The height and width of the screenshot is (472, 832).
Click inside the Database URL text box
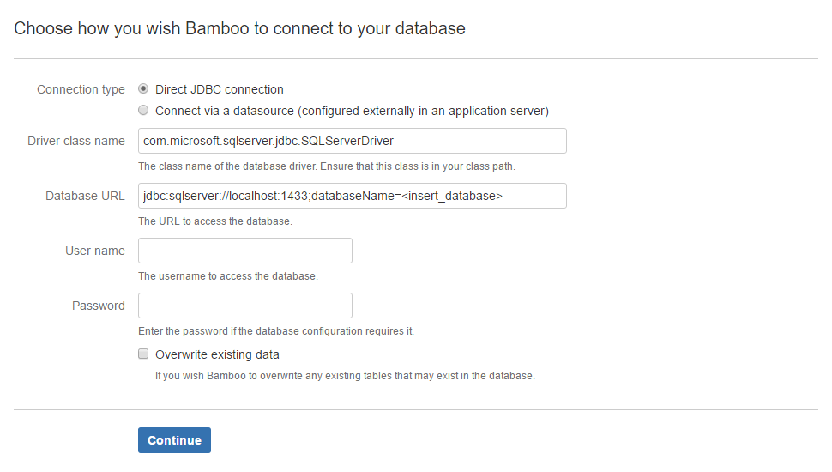point(353,196)
